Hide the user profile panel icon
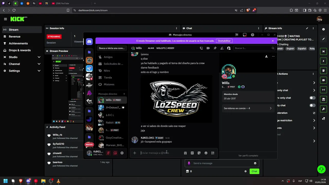The image size is (329, 185). (229, 48)
